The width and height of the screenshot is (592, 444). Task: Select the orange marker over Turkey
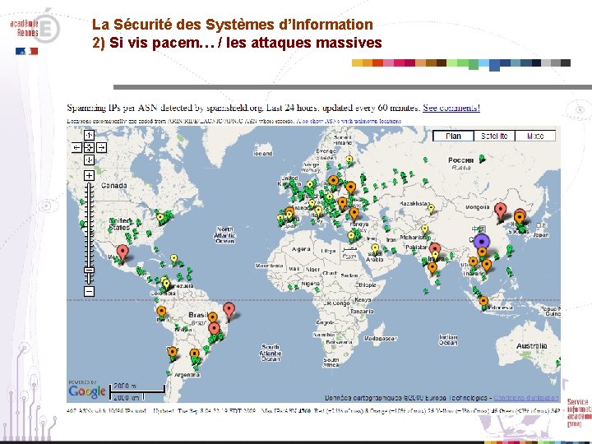354,214
